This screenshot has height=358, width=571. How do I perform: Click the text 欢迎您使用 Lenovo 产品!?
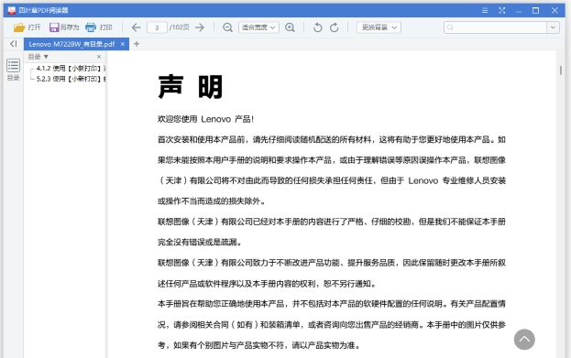click(205, 119)
